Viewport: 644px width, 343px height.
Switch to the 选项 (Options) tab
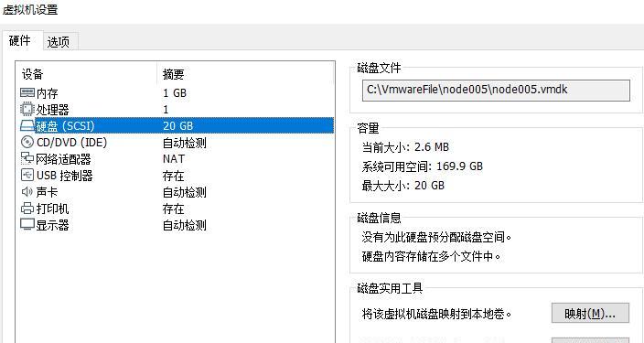coord(59,42)
